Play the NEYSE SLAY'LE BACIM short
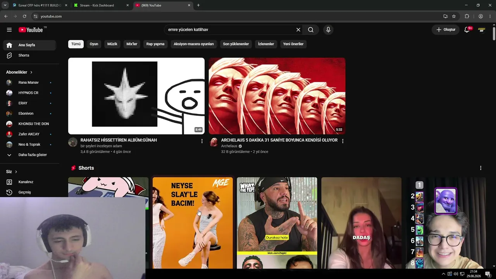Image resolution: width=496 pixels, height=279 pixels. (193, 223)
